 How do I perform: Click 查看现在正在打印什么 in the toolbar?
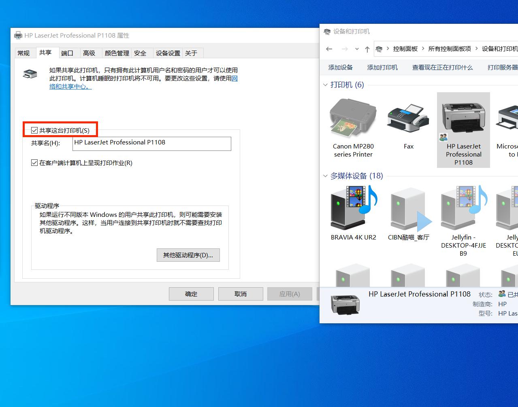click(442, 67)
